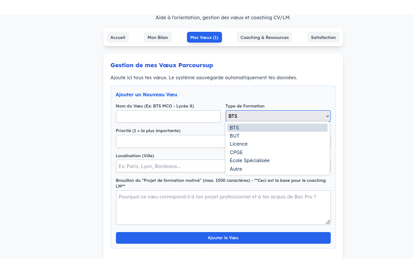Click the Type de Formation dropdown arrow

pyautogui.click(x=327, y=116)
